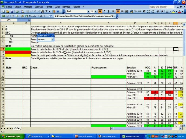The image size is (186, 139).
Task: Select the 4306 sheet tab
Action: (16, 128)
